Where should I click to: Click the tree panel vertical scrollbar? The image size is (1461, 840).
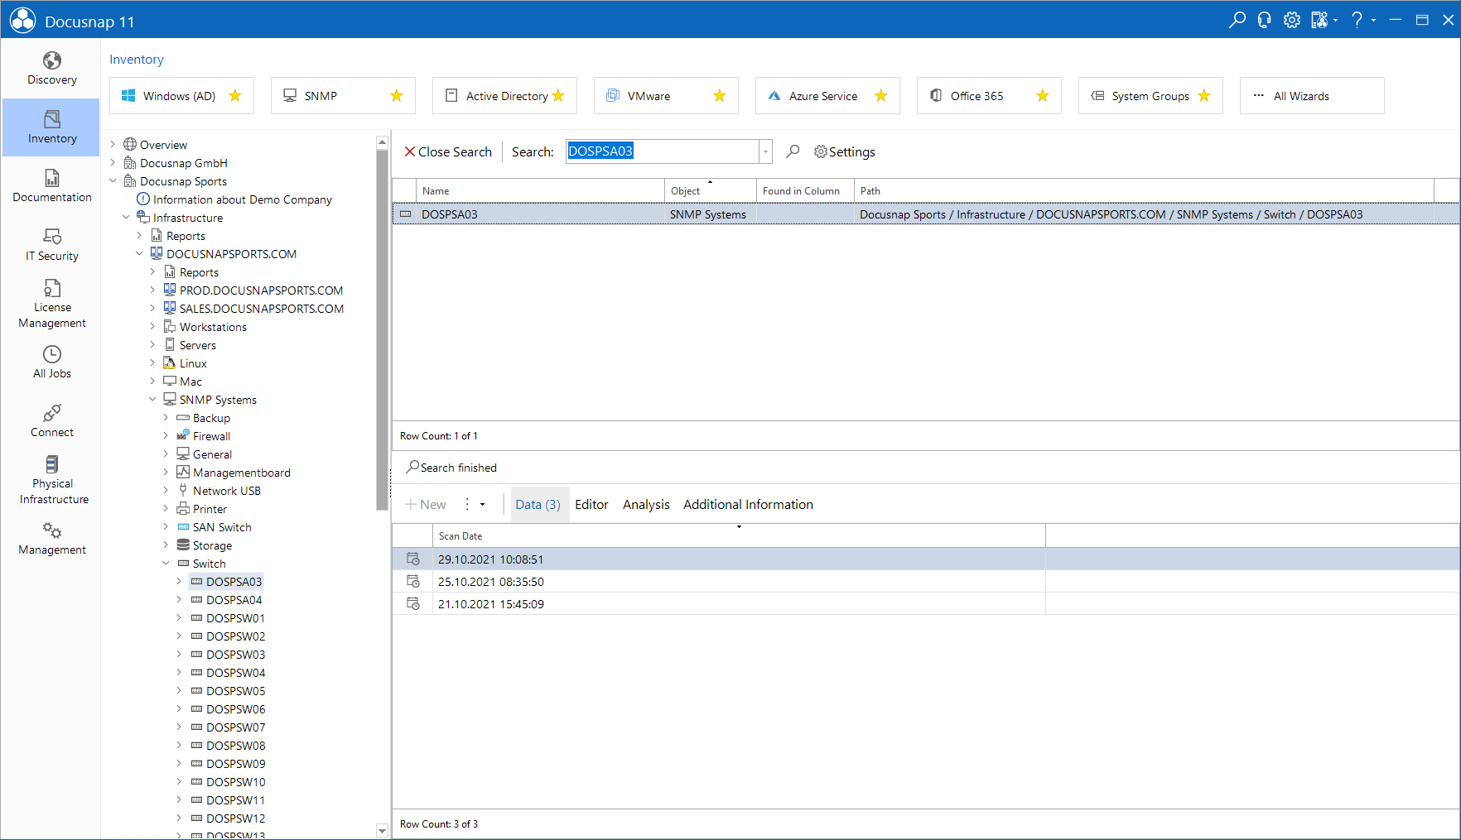click(382, 329)
